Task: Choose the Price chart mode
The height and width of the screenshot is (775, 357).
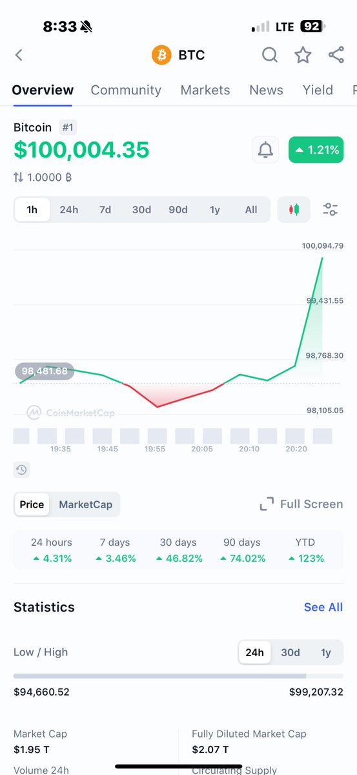Action: pos(32,504)
